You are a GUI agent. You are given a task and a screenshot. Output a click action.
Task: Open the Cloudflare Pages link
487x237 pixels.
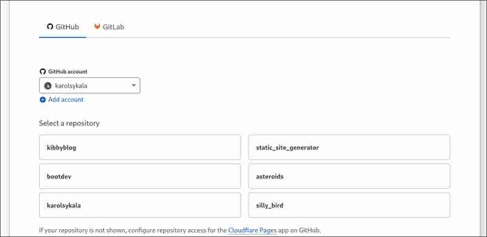click(252, 230)
